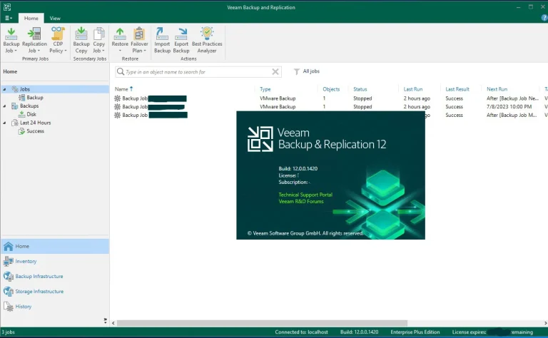Open the Inventory navigation view
This screenshot has width=548, height=338.
(x=55, y=261)
